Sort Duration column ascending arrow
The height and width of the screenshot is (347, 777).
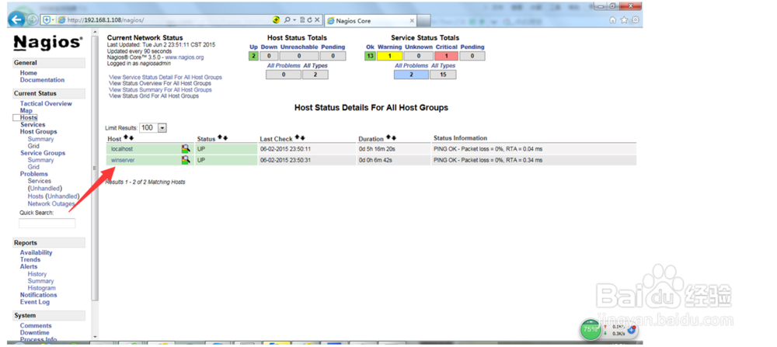pos(388,137)
